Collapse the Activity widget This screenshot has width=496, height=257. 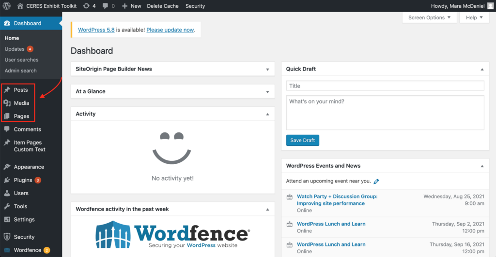267,114
